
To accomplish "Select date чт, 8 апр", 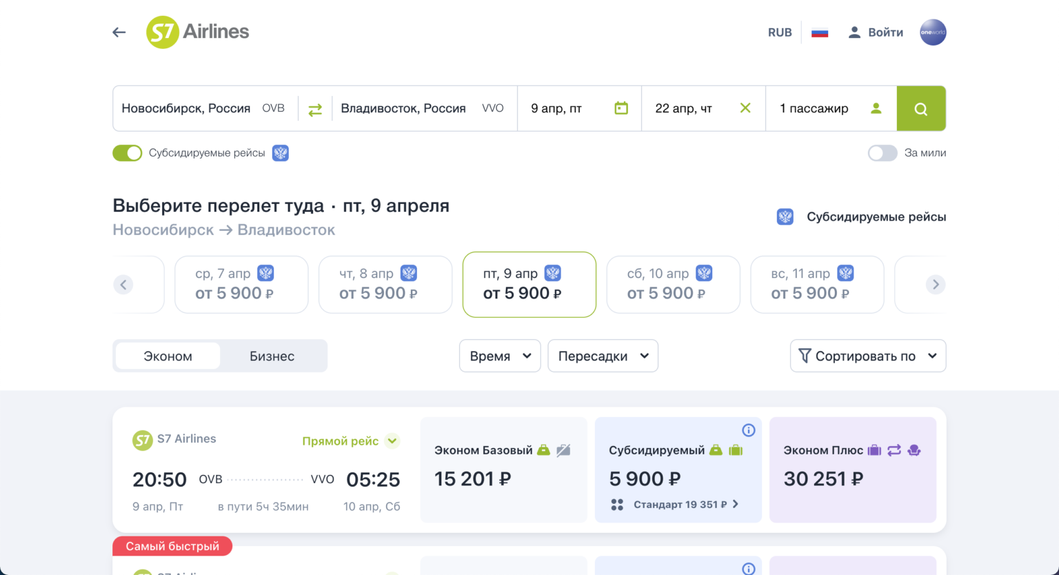I will pyautogui.click(x=385, y=284).
